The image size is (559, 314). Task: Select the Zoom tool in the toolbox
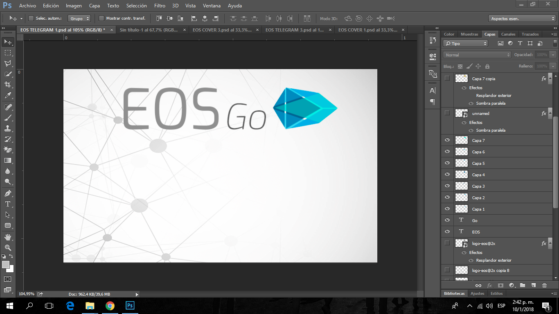pos(8,248)
